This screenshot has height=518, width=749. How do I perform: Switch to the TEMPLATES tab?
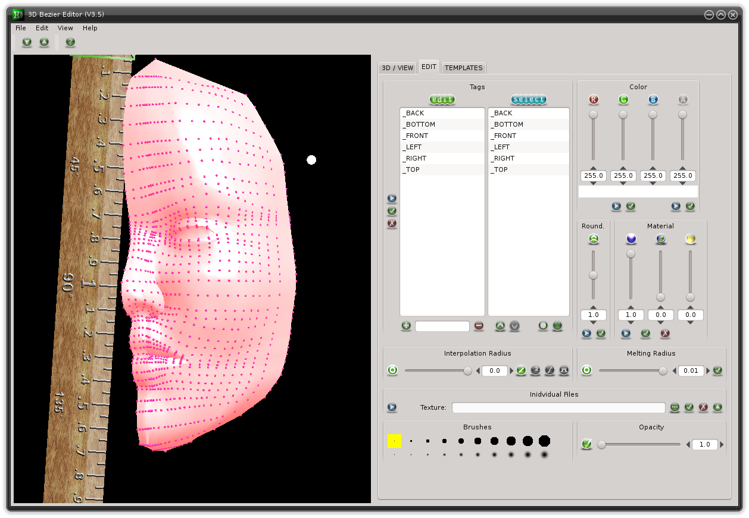[x=464, y=68]
